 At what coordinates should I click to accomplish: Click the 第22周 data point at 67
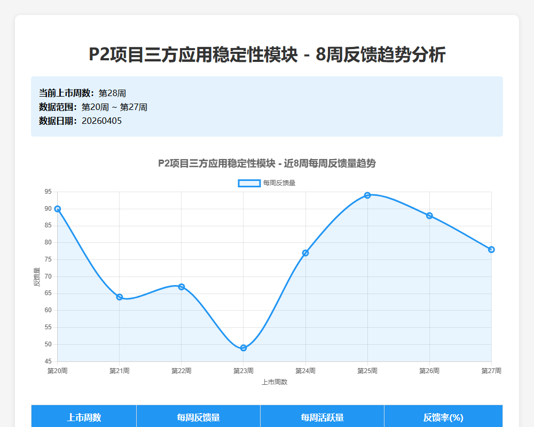[x=182, y=287]
